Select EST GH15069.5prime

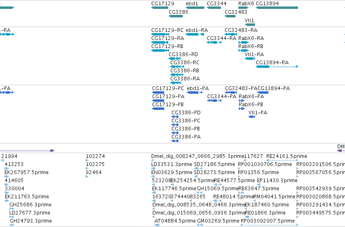199,193
